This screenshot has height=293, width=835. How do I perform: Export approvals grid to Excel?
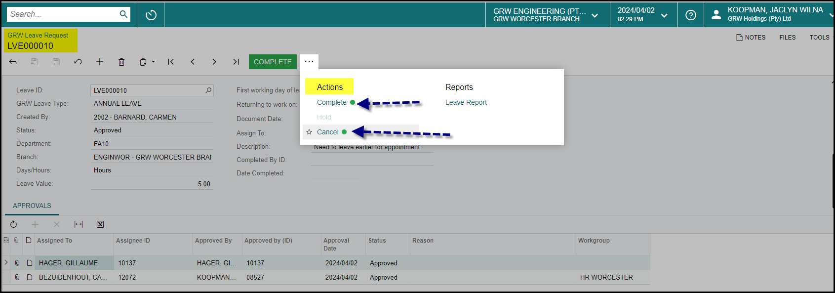click(x=100, y=224)
